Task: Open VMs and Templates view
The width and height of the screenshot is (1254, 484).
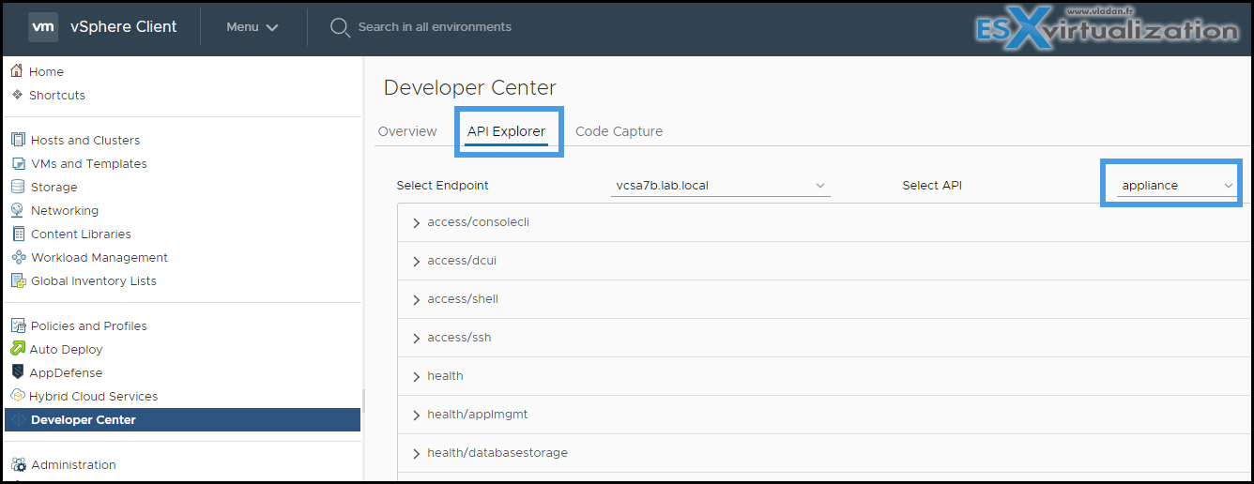Action: [x=89, y=163]
